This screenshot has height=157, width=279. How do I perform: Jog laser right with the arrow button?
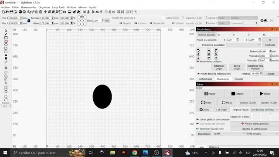pos(216,54)
